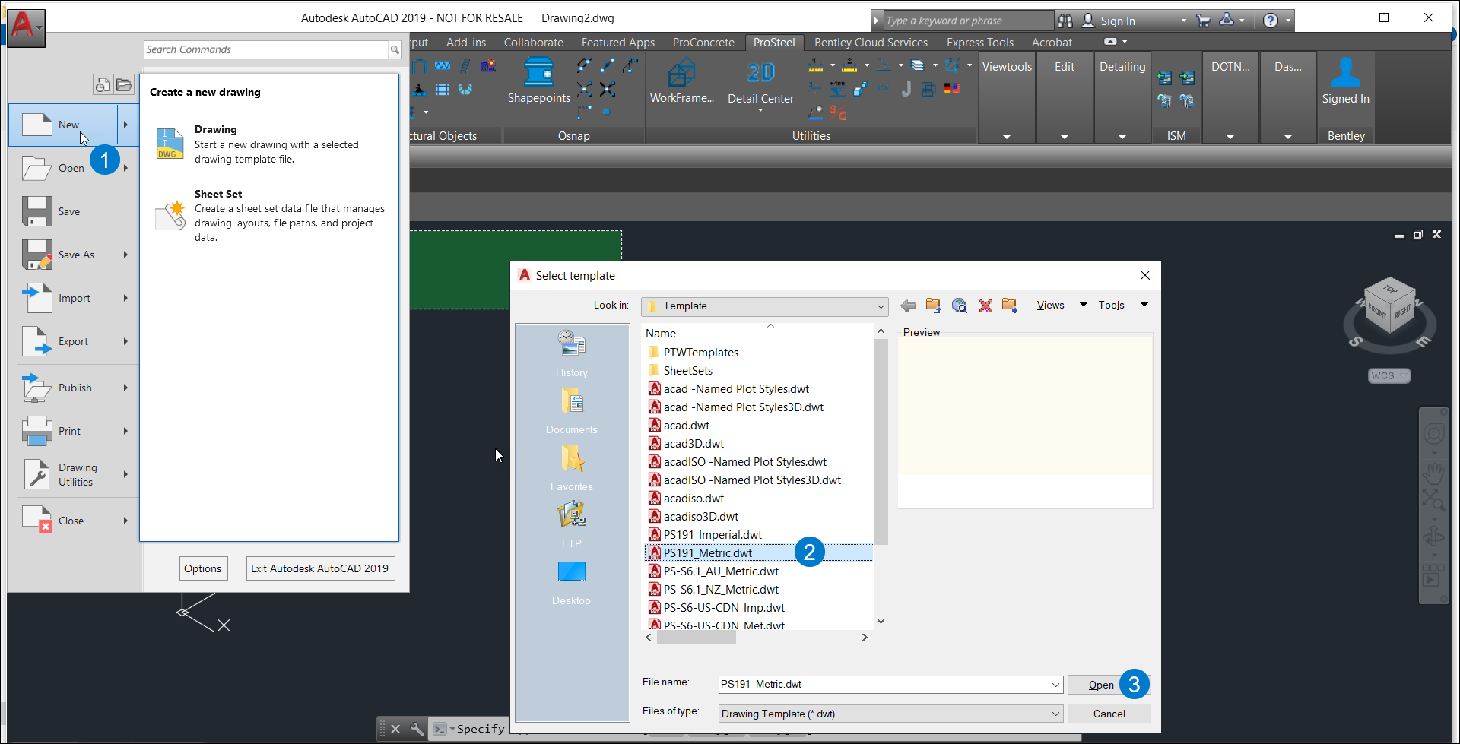Select acadiso.dwt template file
The image size is (1460, 744).
(686, 499)
